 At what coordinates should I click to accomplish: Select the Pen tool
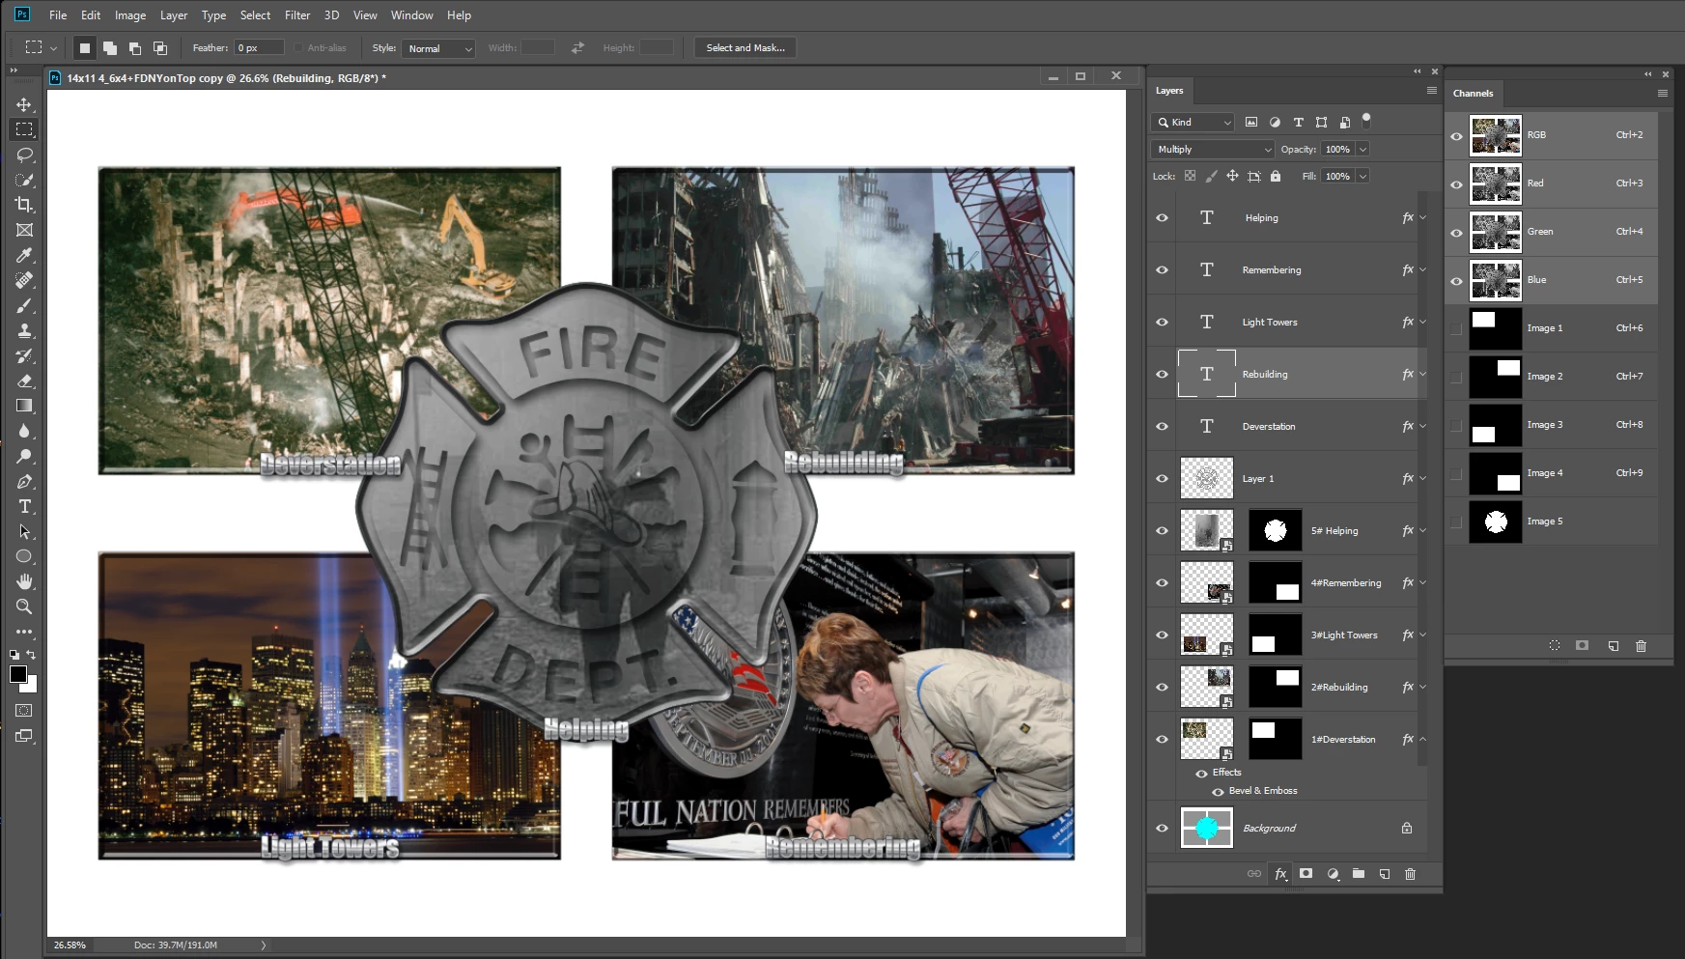24,481
